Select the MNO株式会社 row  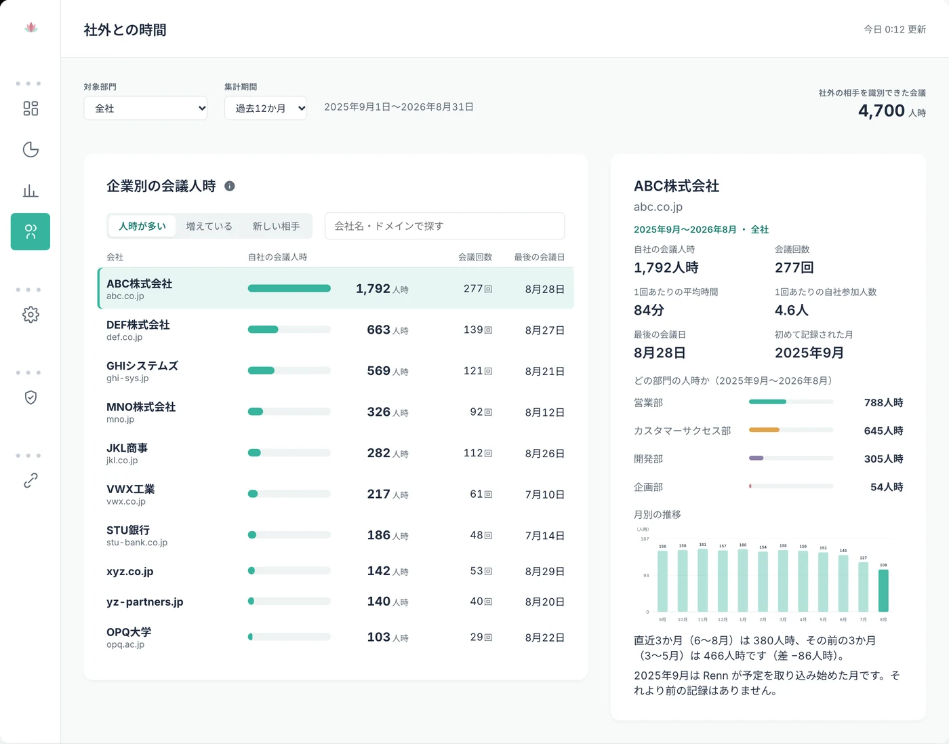point(336,412)
